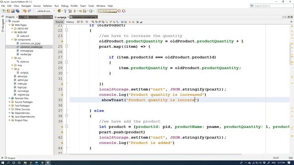The image size is (294, 165).
Task: Switch editor to Source view
Action: 59,22
